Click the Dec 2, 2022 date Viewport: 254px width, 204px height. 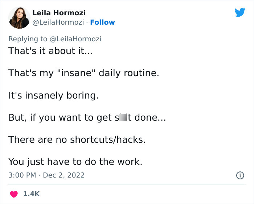[x=64, y=175]
